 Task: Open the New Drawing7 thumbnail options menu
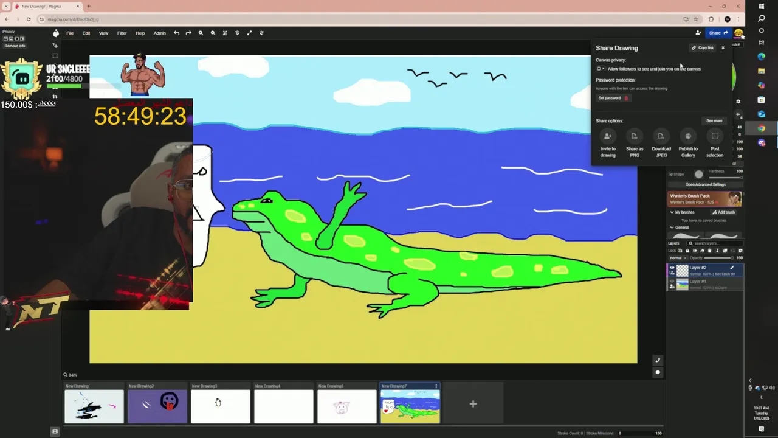click(436, 386)
